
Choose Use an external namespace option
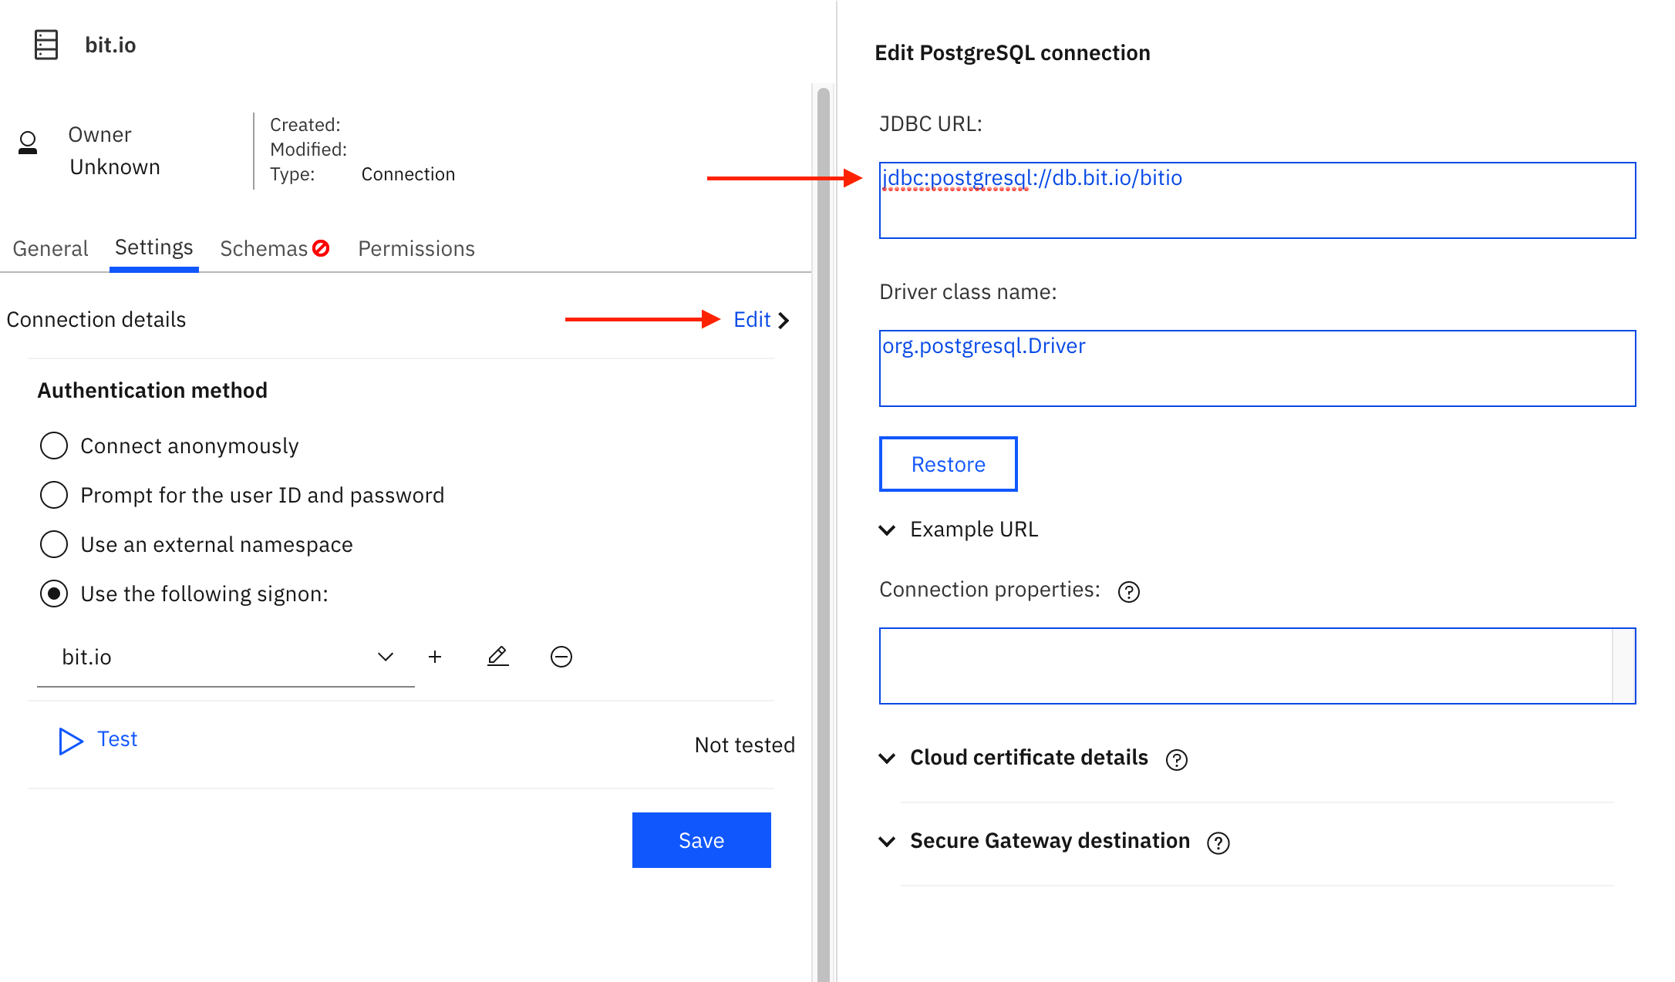pos(54,544)
